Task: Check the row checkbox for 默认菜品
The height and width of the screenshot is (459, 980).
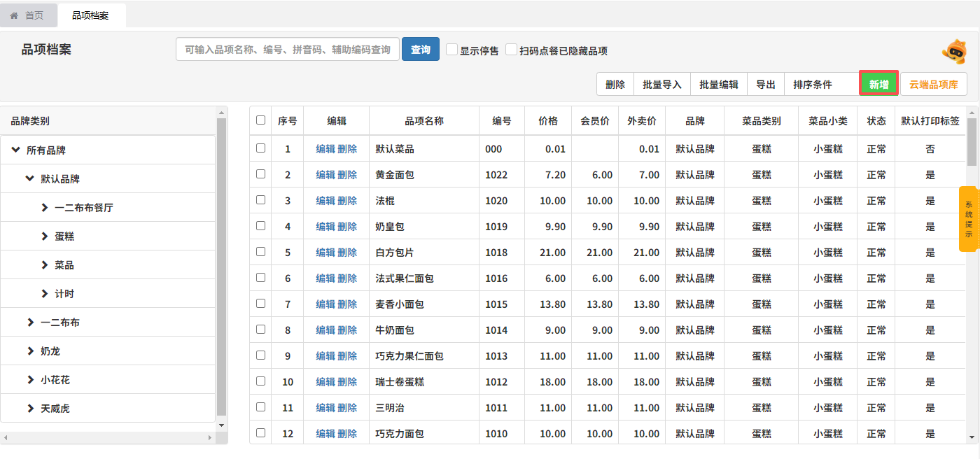Action: tap(261, 148)
